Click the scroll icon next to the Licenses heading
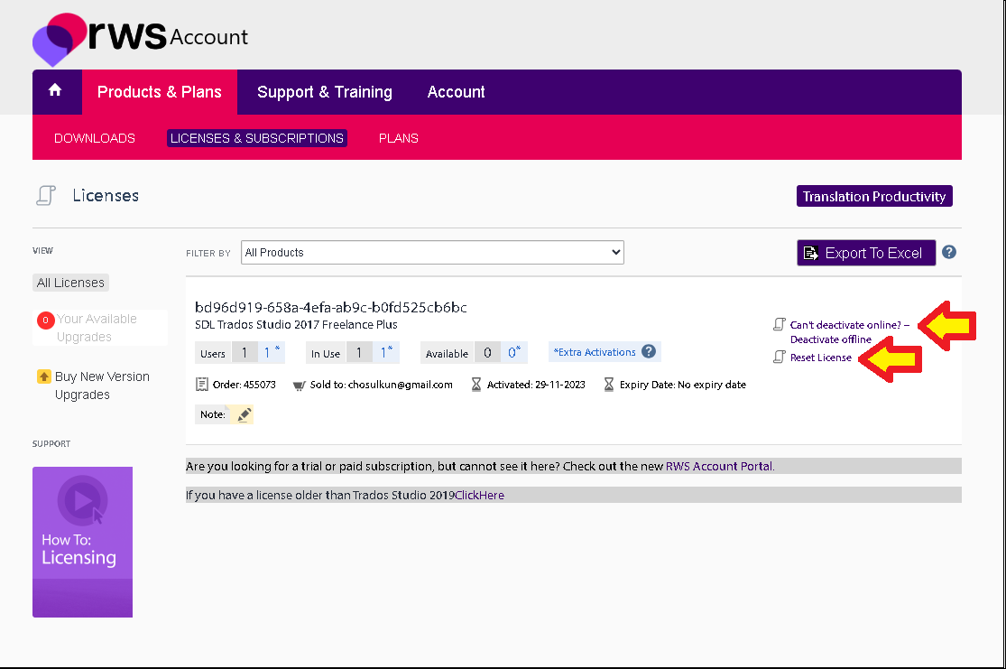The width and height of the screenshot is (1006, 669). (47, 195)
